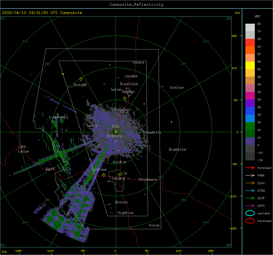Click yellow V marker northwest of RockyMH
Screen dimensions: 273x255
(x=63, y=74)
